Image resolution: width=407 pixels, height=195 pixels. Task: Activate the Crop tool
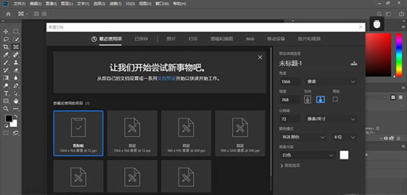pyautogui.click(x=6, y=47)
